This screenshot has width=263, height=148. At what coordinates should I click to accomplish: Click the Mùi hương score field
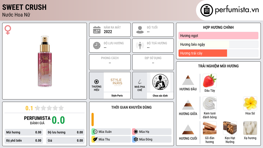tap(24, 132)
